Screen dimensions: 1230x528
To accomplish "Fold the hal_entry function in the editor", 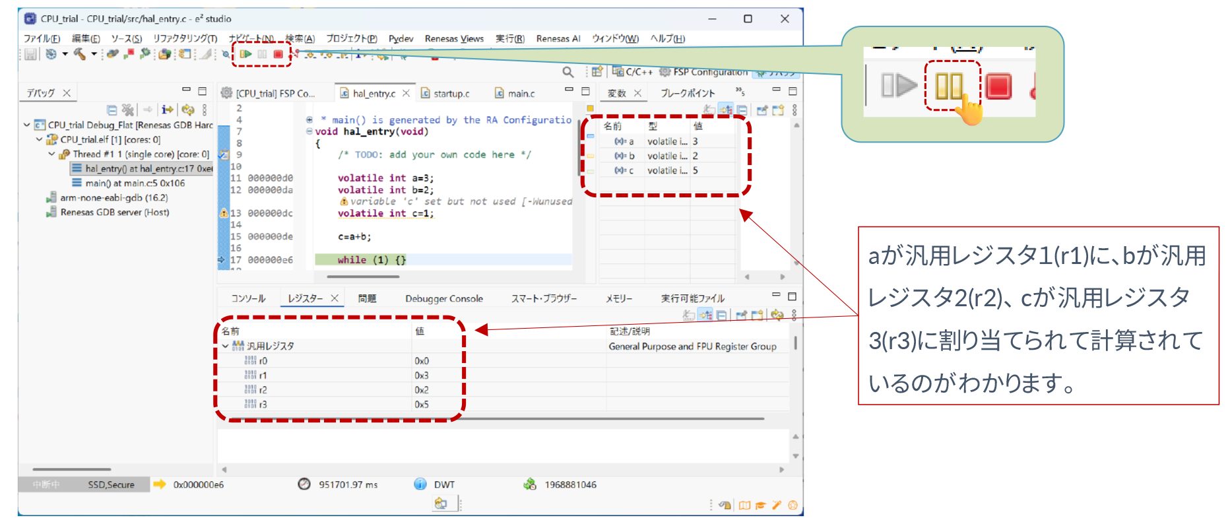I will tap(309, 131).
